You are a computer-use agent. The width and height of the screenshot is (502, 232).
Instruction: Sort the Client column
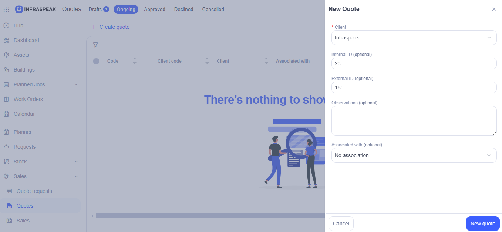(266, 61)
